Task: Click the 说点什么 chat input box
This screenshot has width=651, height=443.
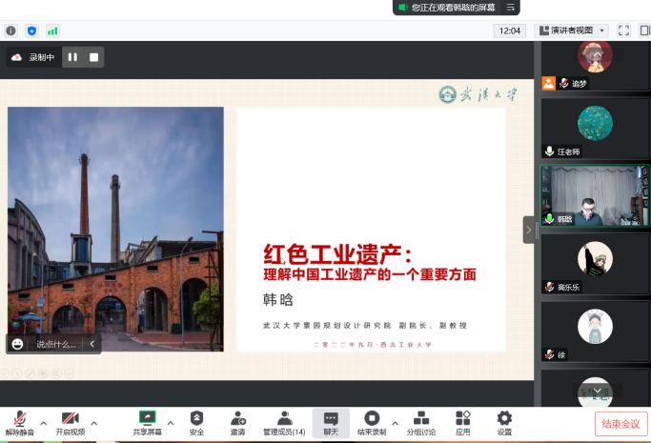Action: pyautogui.click(x=56, y=344)
